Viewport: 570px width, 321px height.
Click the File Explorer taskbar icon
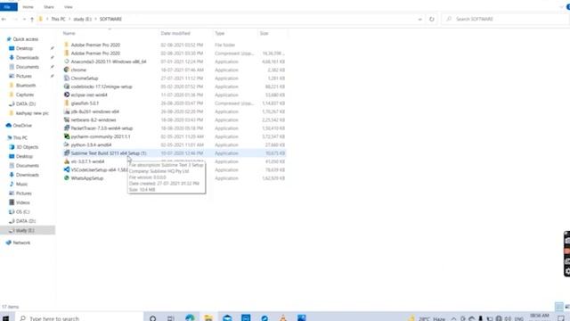point(208,317)
